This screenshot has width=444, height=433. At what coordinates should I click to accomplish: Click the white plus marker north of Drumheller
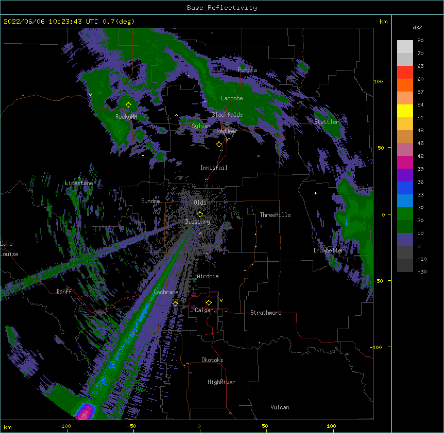click(315, 193)
